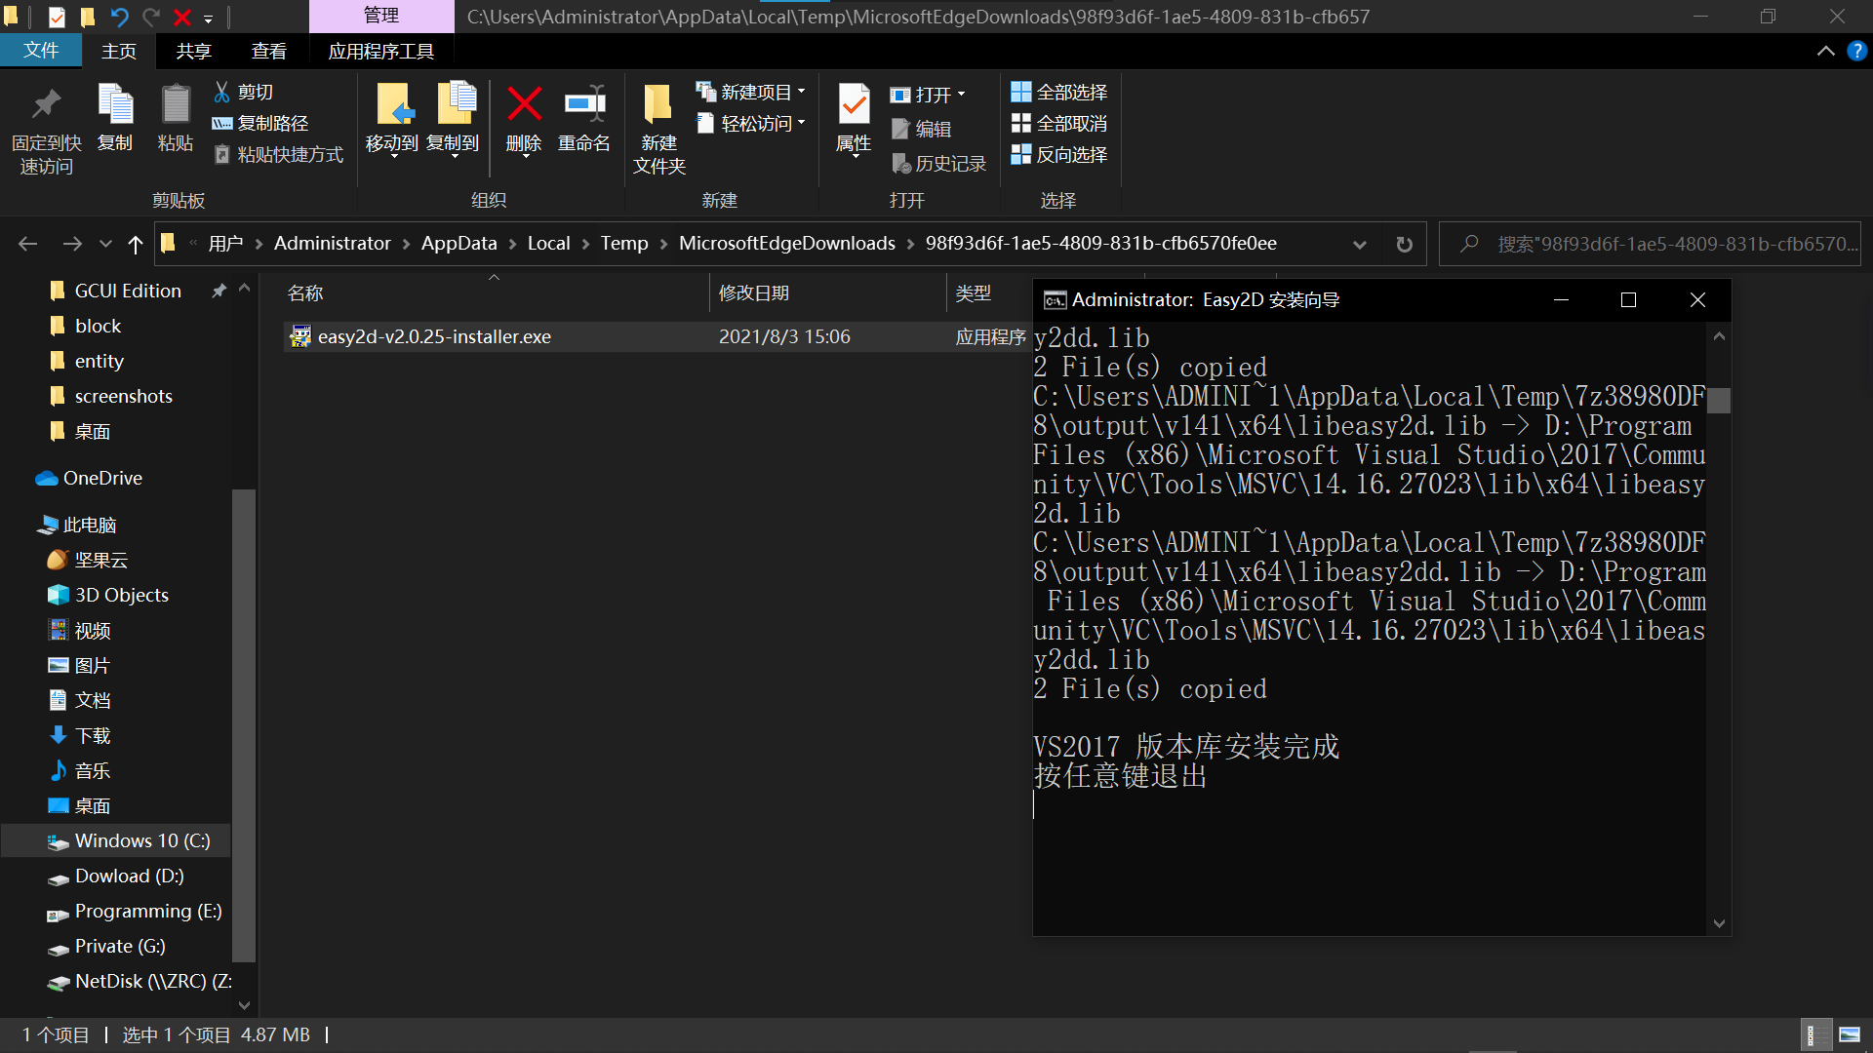
Task: Open the 共享 (Share) ribbon tab
Action: [195, 52]
